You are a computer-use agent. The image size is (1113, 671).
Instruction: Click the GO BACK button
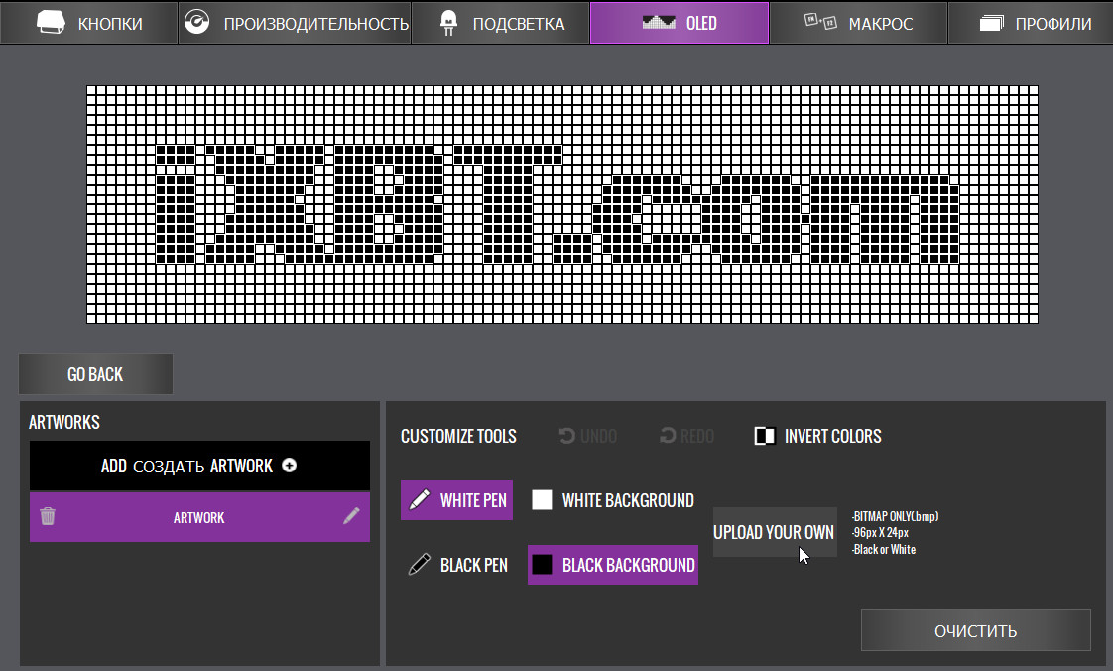[95, 374]
